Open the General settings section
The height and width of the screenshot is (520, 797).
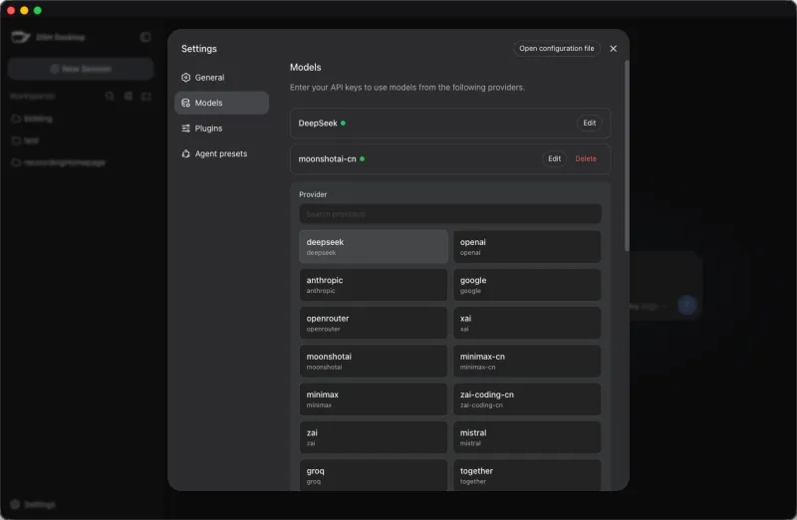click(221, 78)
